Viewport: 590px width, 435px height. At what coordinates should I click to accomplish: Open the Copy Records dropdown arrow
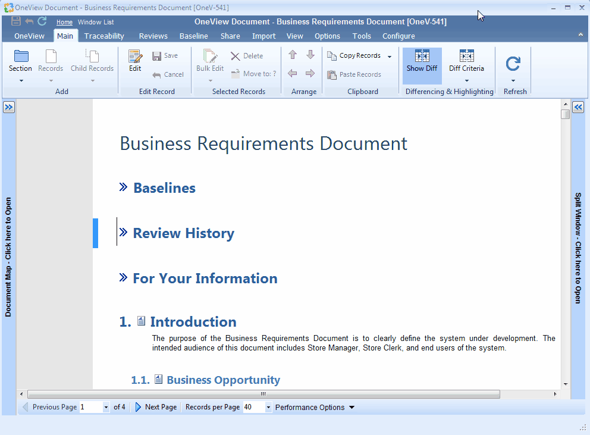click(x=390, y=57)
